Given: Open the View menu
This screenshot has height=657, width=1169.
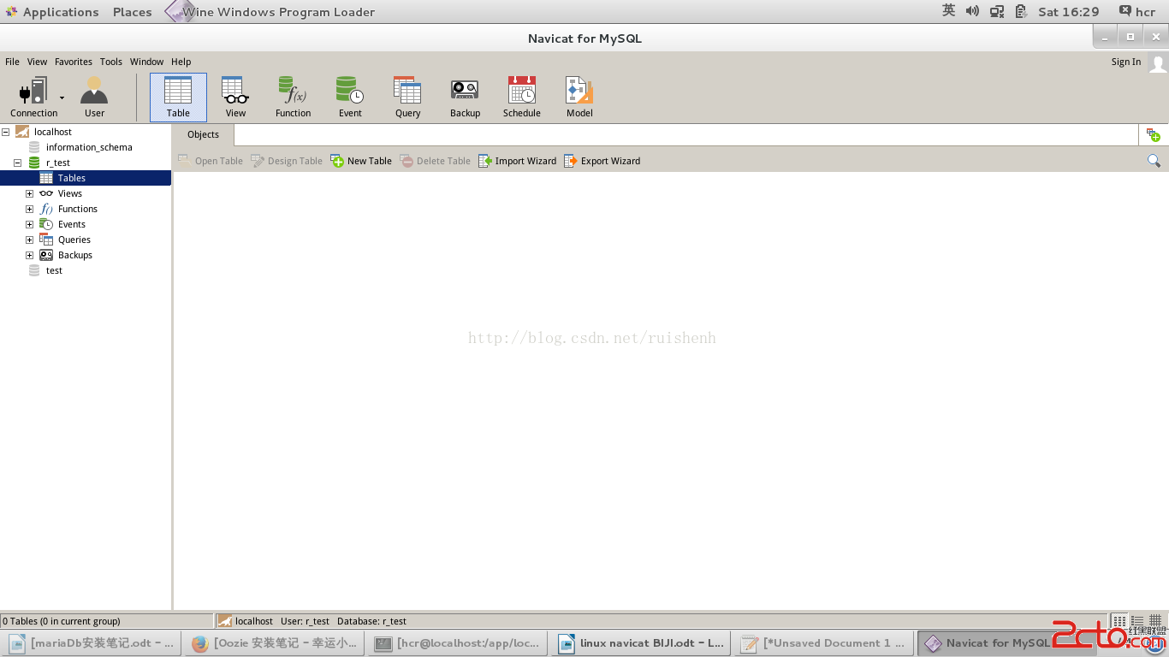Looking at the screenshot, I should 37,62.
